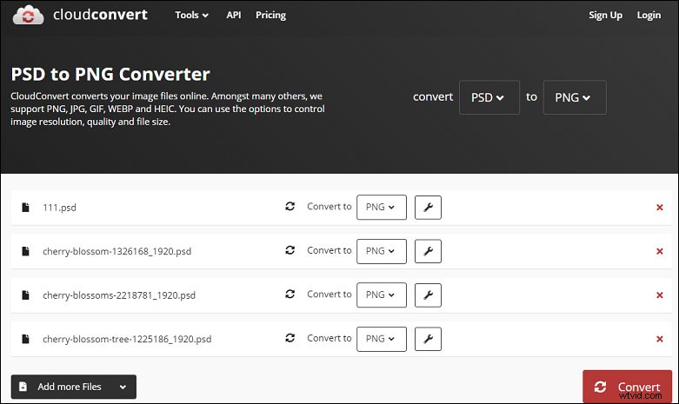The width and height of the screenshot is (679, 404).
Task: Open wrench options for cherry-blossom-1326168_1920.psd
Action: pyautogui.click(x=428, y=251)
